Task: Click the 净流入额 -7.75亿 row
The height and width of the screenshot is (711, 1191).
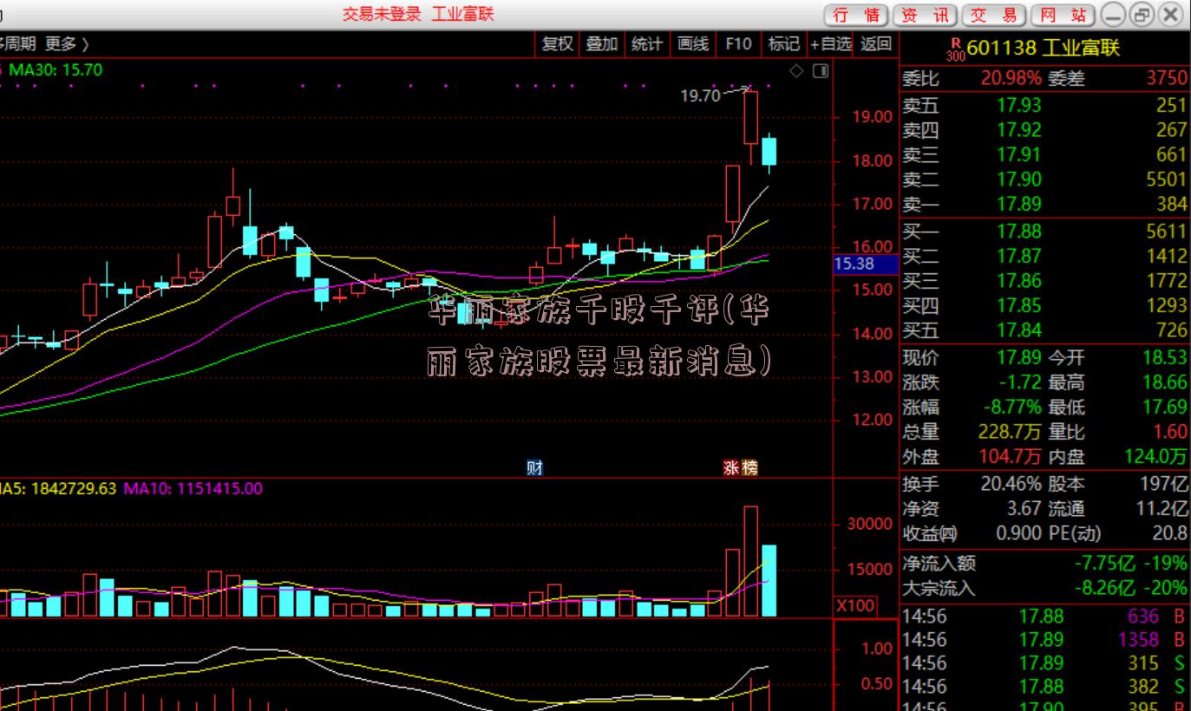Action: [x=1044, y=564]
